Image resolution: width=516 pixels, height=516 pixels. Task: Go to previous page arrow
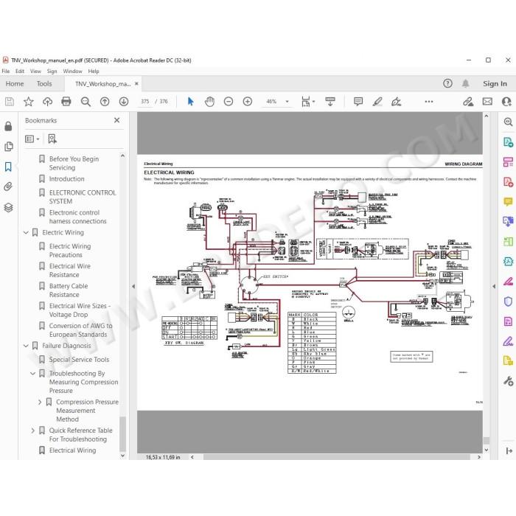(105, 102)
